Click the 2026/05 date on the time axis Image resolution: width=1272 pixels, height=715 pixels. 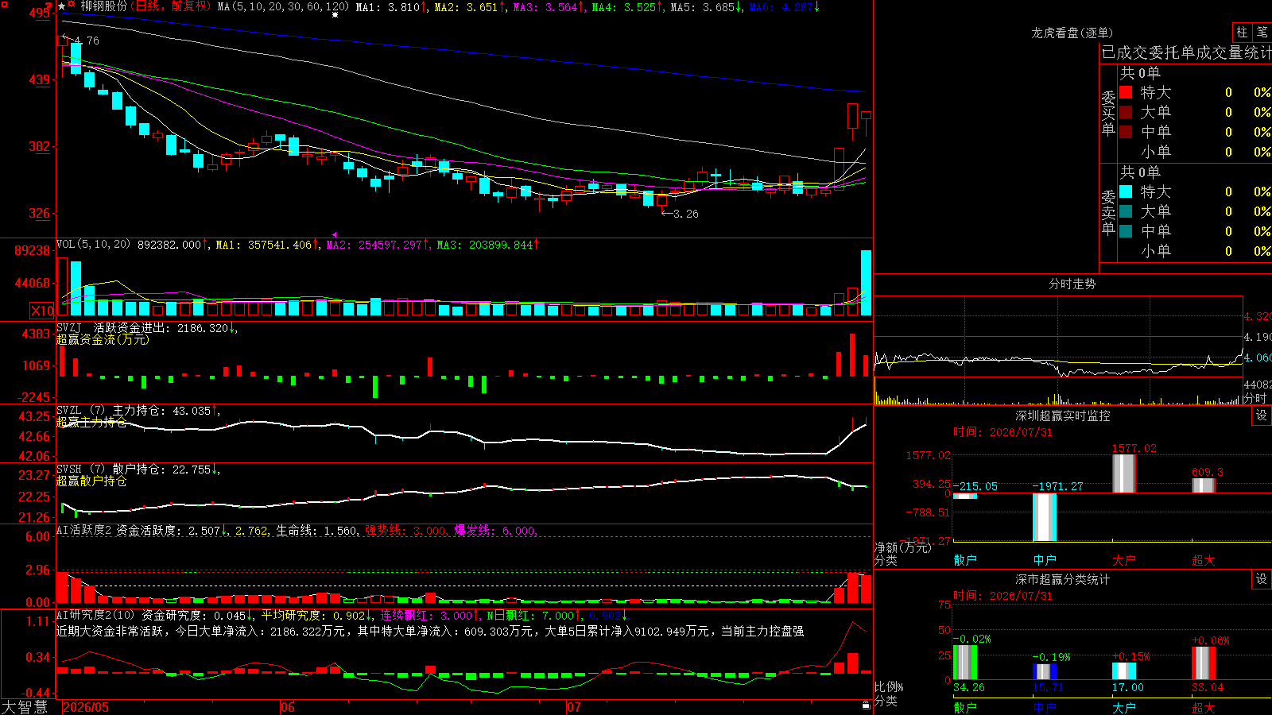click(x=86, y=707)
